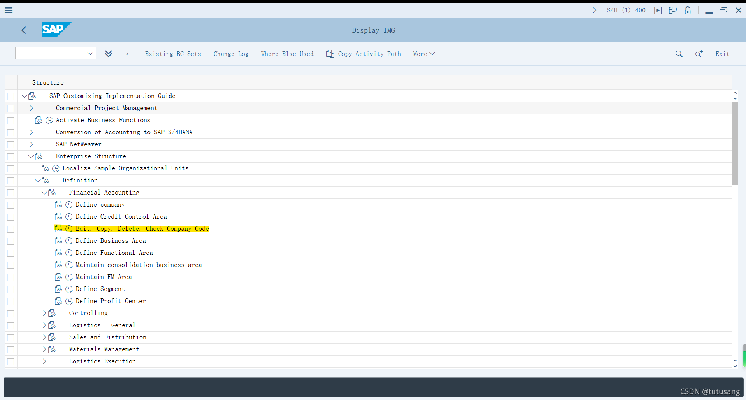Expand the Controlling node
The width and height of the screenshot is (746, 400).
[x=44, y=313]
